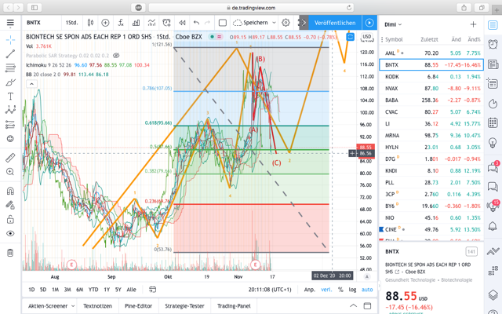Open the TradingView hamburger menu
The height and width of the screenshot is (314, 502).
[x=10, y=23]
